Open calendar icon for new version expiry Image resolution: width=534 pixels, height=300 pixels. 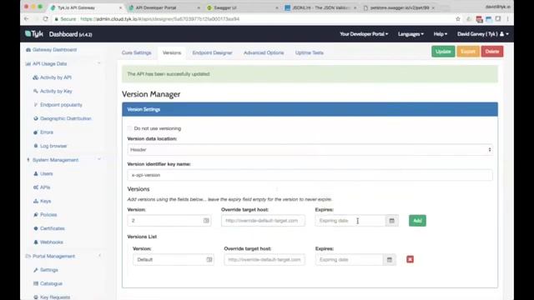(391, 221)
